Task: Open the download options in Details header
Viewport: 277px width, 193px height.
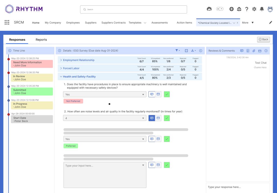Action: point(193,51)
